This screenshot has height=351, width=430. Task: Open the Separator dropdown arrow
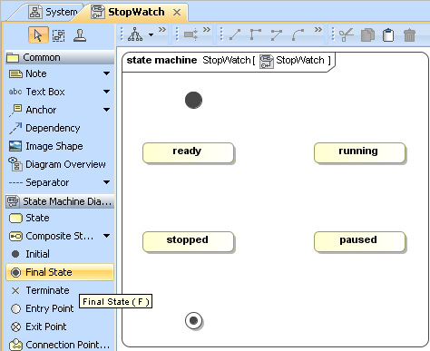[x=106, y=182]
